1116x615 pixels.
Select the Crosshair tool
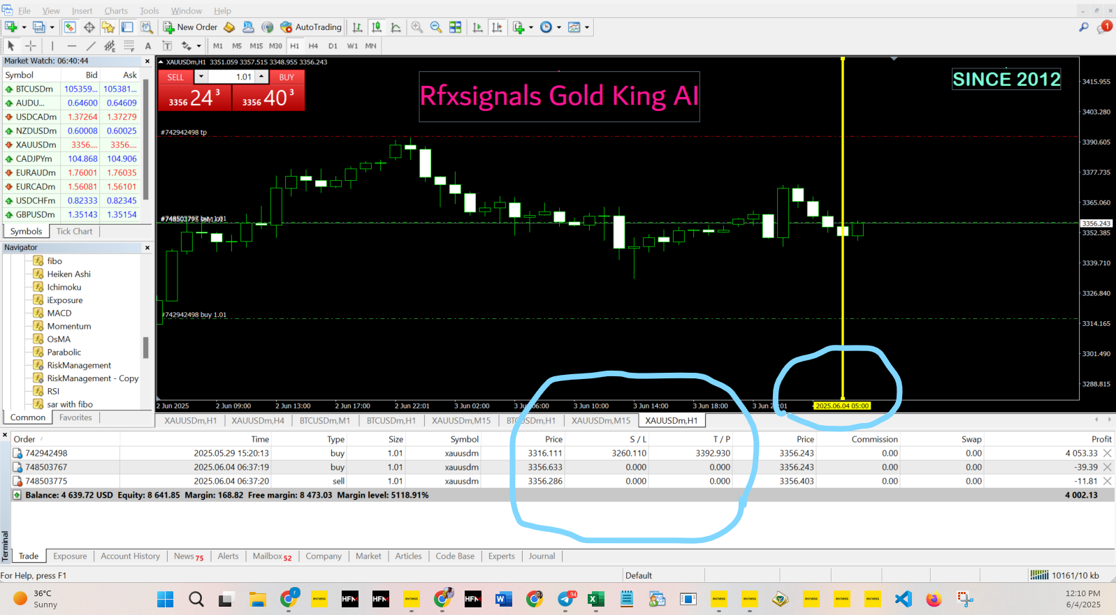[x=31, y=46]
